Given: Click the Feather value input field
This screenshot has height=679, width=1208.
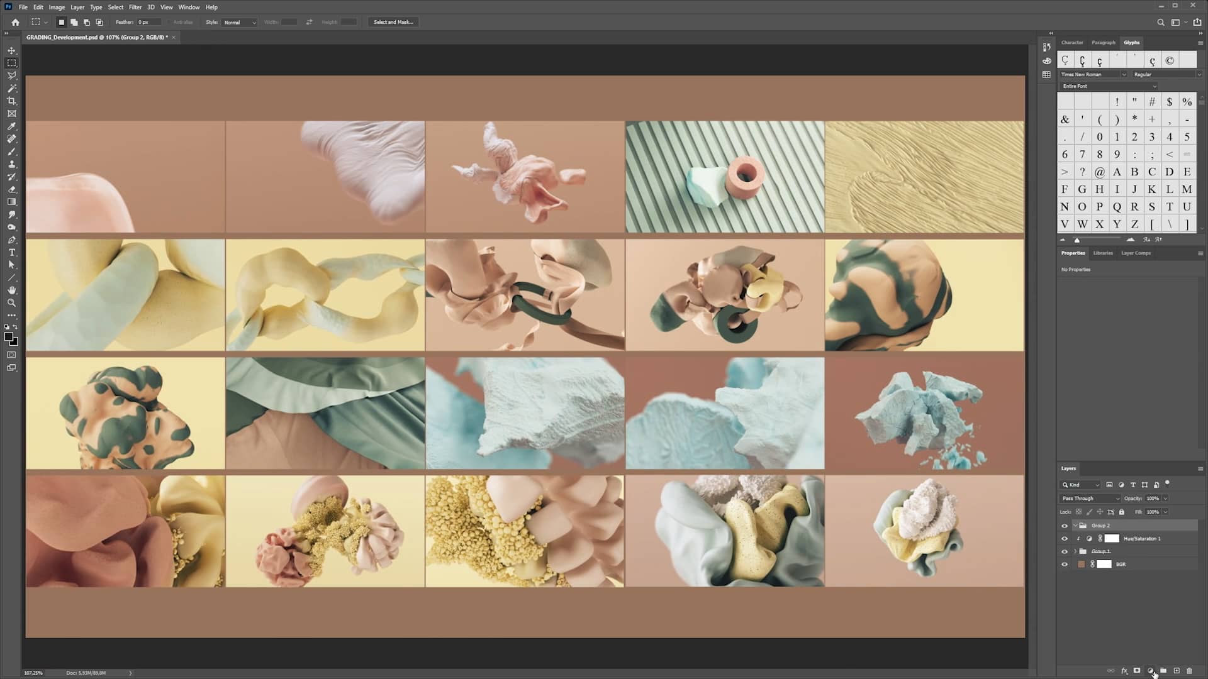Looking at the screenshot, I should click(147, 21).
